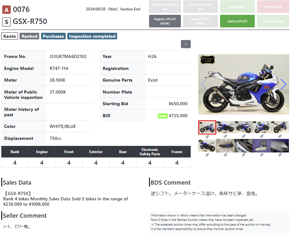This screenshot has width=293, height=235.
Task: Click the next image arrow on main photo
Action: pyautogui.click(x=283, y=84)
